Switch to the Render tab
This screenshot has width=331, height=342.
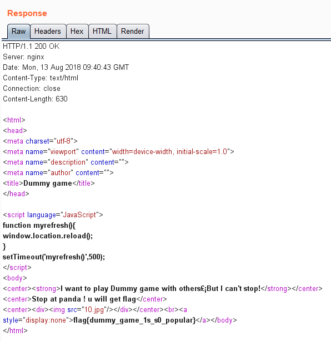(x=133, y=32)
